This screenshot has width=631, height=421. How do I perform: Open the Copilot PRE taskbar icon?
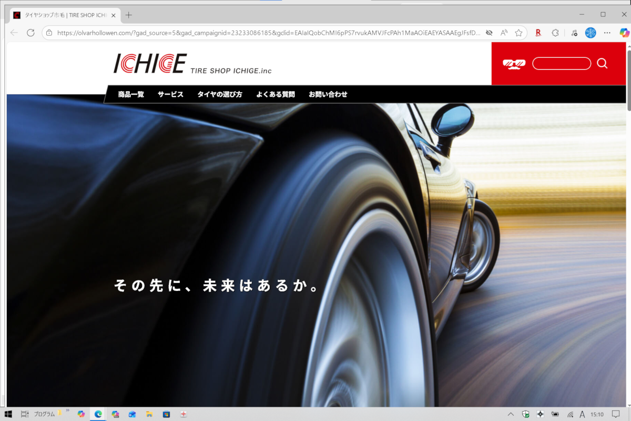tap(115, 414)
